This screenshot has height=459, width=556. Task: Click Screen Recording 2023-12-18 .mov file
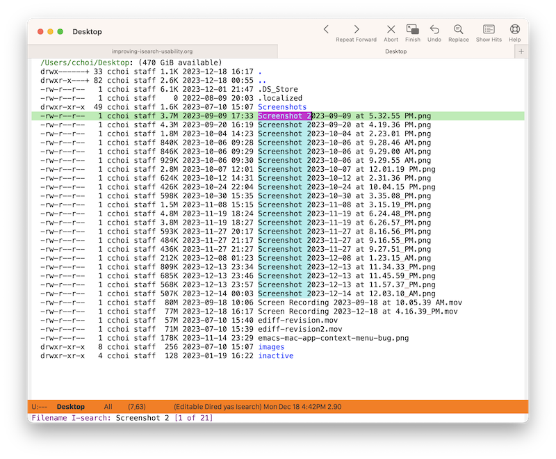coord(358,312)
